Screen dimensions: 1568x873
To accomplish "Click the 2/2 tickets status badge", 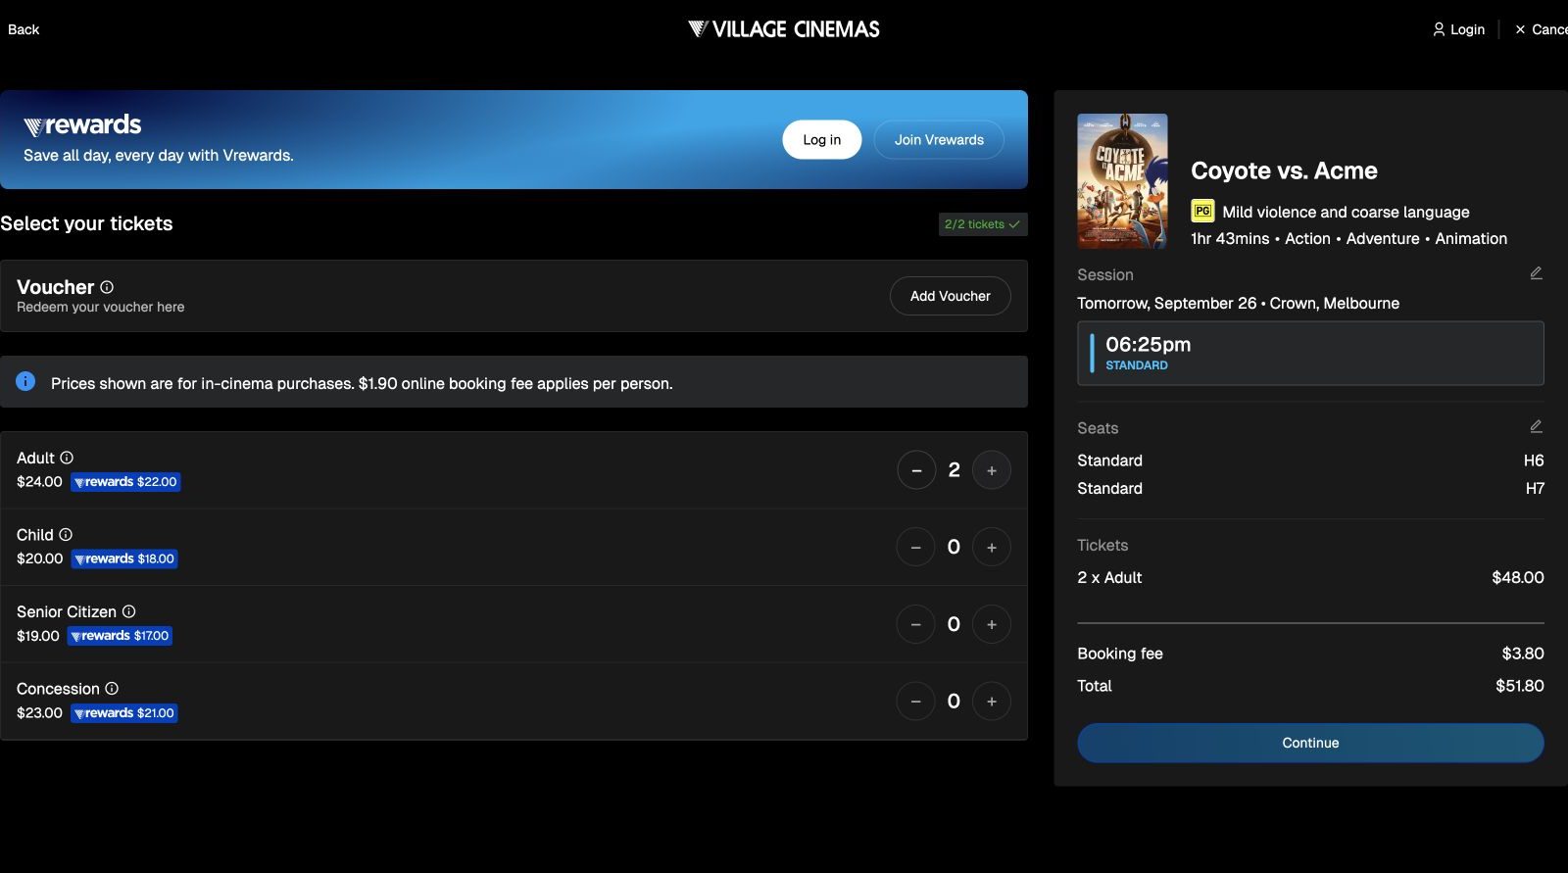I will [983, 224].
